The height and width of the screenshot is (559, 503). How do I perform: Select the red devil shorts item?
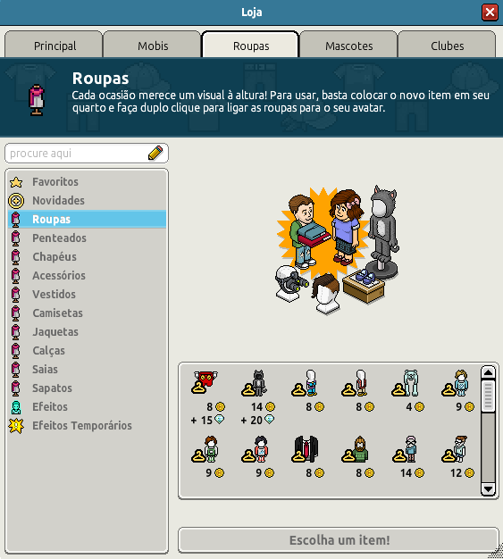click(205, 382)
